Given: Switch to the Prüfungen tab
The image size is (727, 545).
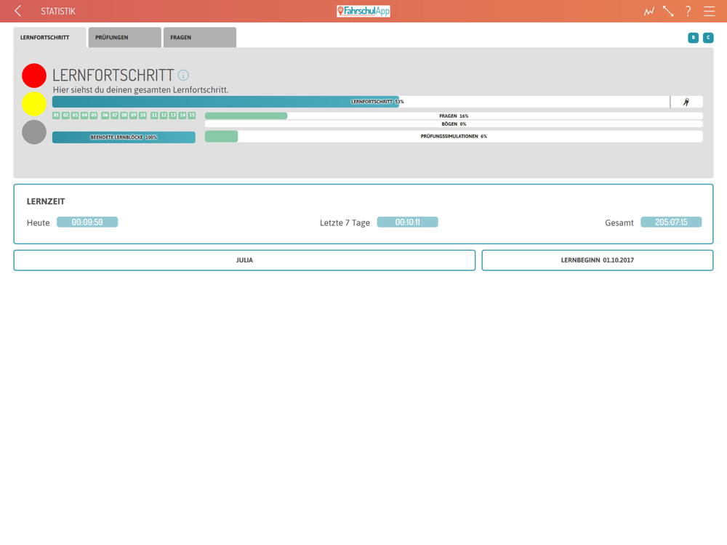Looking at the screenshot, I should click(125, 38).
